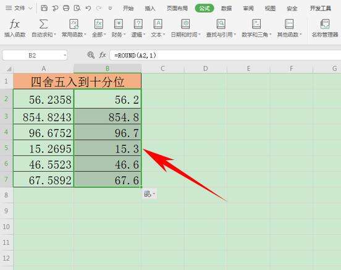The image size is (341, 270).
Task: Open Date and Time functions
Action: [x=185, y=24]
